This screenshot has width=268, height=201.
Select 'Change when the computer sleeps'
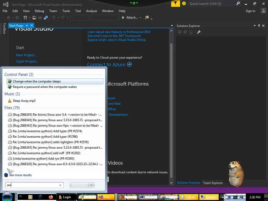(x=55, y=81)
